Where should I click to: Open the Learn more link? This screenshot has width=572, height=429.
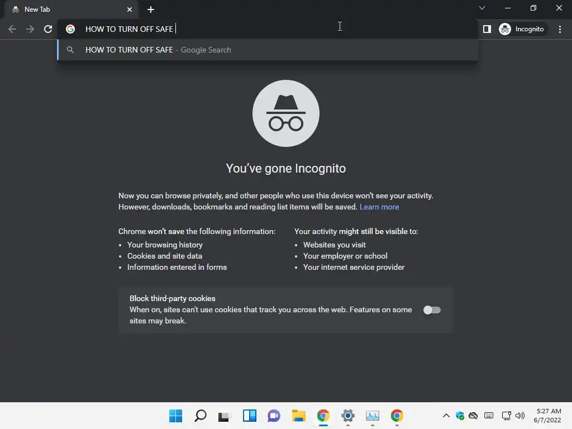379,207
